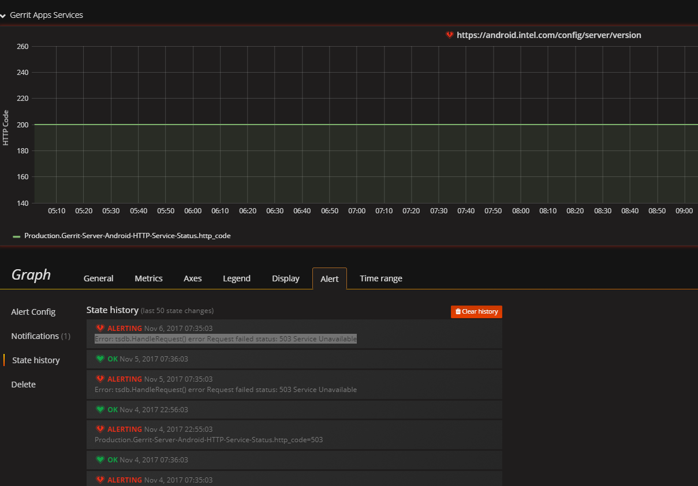Image resolution: width=698 pixels, height=486 pixels.
Task: Click OK label dated Nov 5, 2017 07:36:03
Action: point(113,359)
